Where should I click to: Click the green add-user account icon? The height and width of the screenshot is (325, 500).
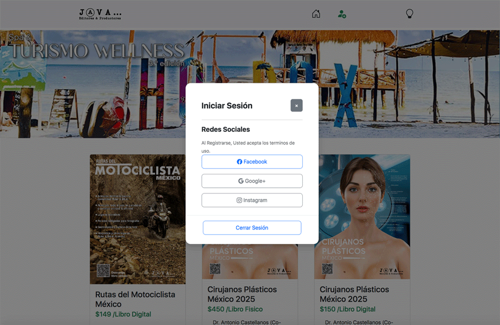tap(342, 14)
